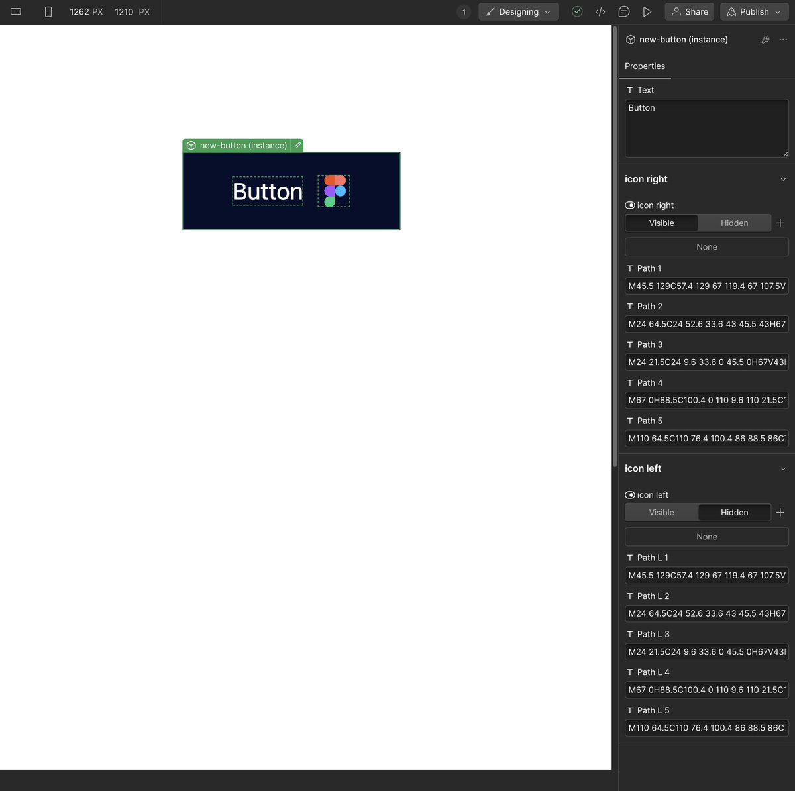Image resolution: width=795 pixels, height=791 pixels.
Task: Click the eye icon next to icon right
Action: point(630,205)
